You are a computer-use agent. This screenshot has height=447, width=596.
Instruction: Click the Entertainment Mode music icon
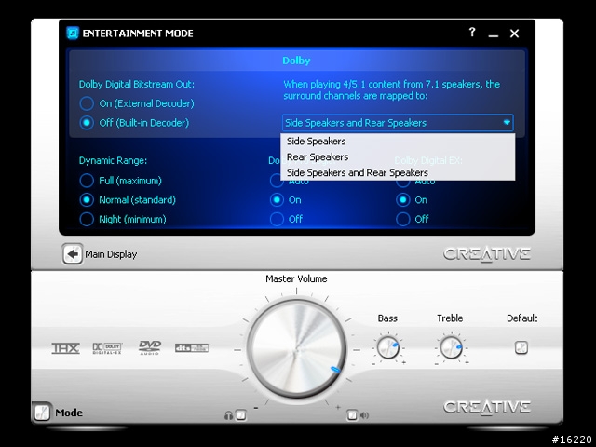pos(73,34)
